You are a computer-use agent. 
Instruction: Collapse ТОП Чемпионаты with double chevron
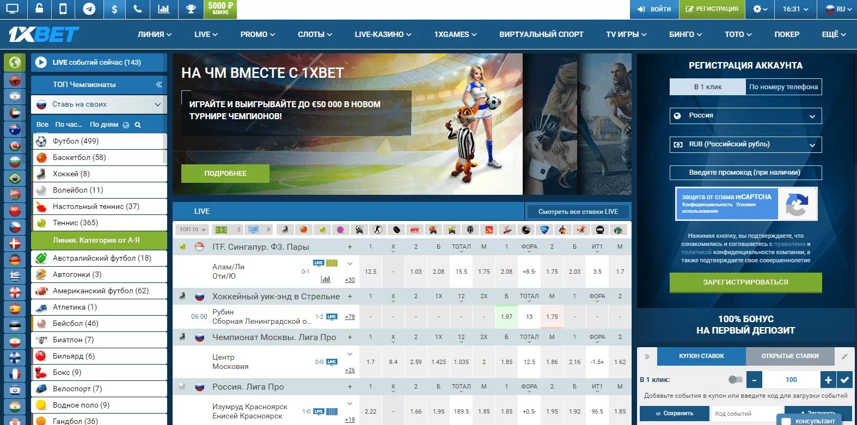(158, 85)
